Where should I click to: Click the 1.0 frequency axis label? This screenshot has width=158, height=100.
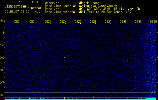tap(2, 45)
